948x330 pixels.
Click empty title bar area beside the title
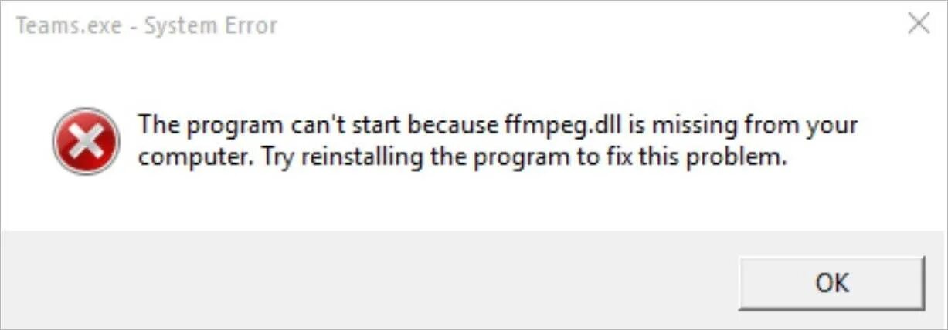coord(587,25)
